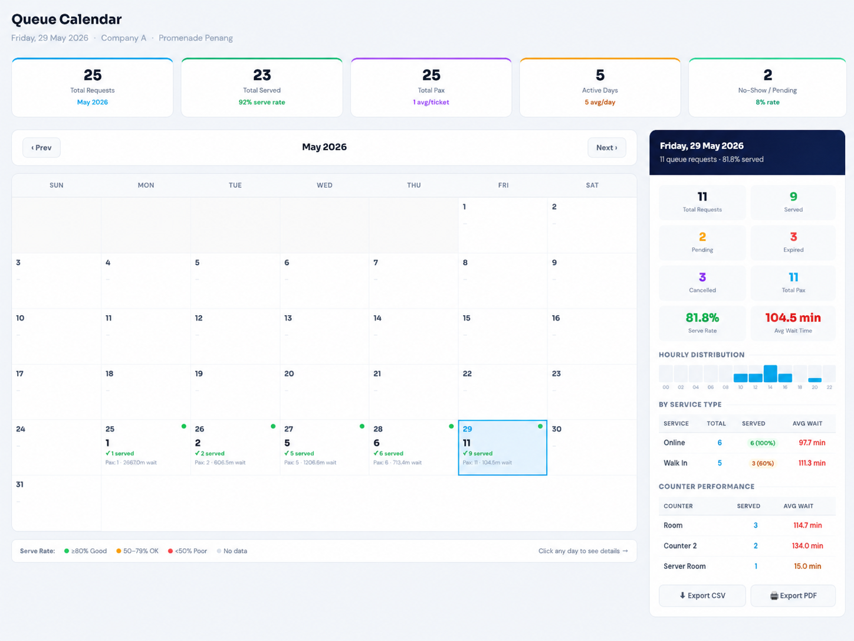Click red '<50% Poor' legend dot
This screenshot has height=641, width=854.
[170, 551]
